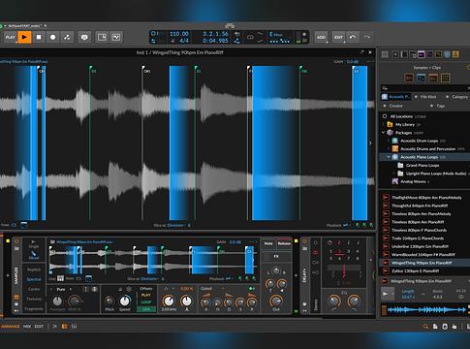Viewport: 470px width, 349px height.
Task: Open the clip launcher panel icon in toolbar
Action: 102,37
